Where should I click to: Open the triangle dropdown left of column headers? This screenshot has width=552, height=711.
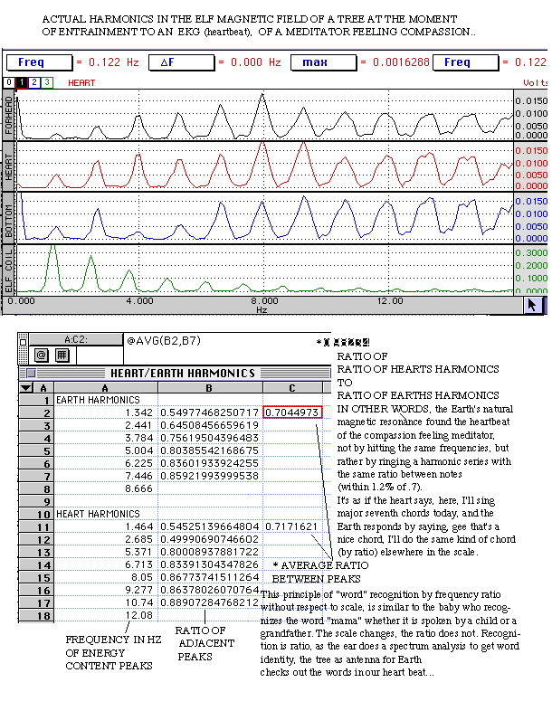pyautogui.click(x=26, y=388)
